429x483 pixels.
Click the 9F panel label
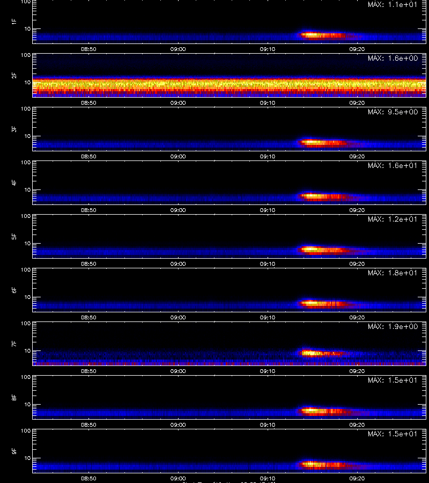pos(14,451)
